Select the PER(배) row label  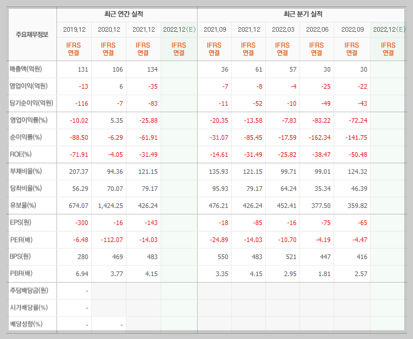tap(21, 240)
